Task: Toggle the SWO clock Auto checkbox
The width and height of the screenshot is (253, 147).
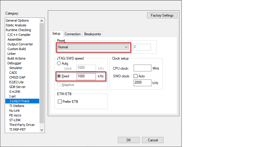Action: [136, 76]
